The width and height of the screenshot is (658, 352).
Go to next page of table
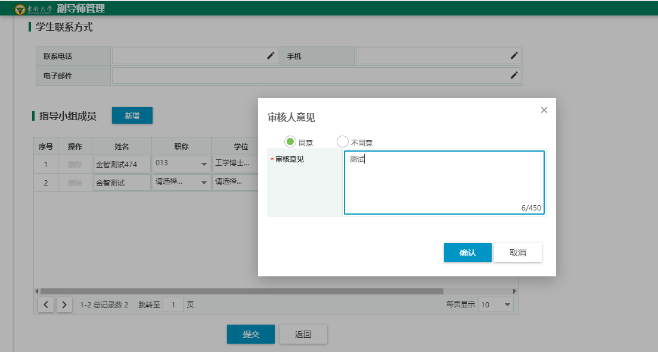(x=64, y=304)
